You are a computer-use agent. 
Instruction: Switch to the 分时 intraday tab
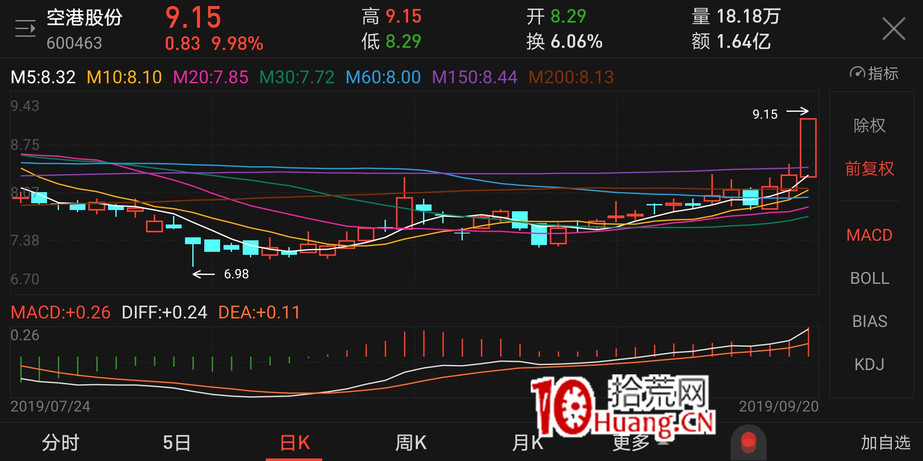click(59, 443)
